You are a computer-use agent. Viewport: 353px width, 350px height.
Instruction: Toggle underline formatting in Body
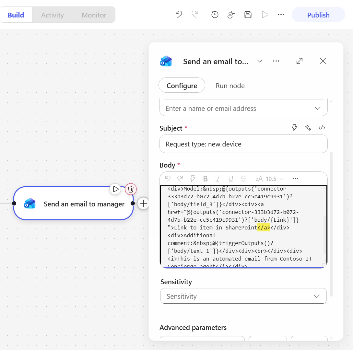[230, 179]
